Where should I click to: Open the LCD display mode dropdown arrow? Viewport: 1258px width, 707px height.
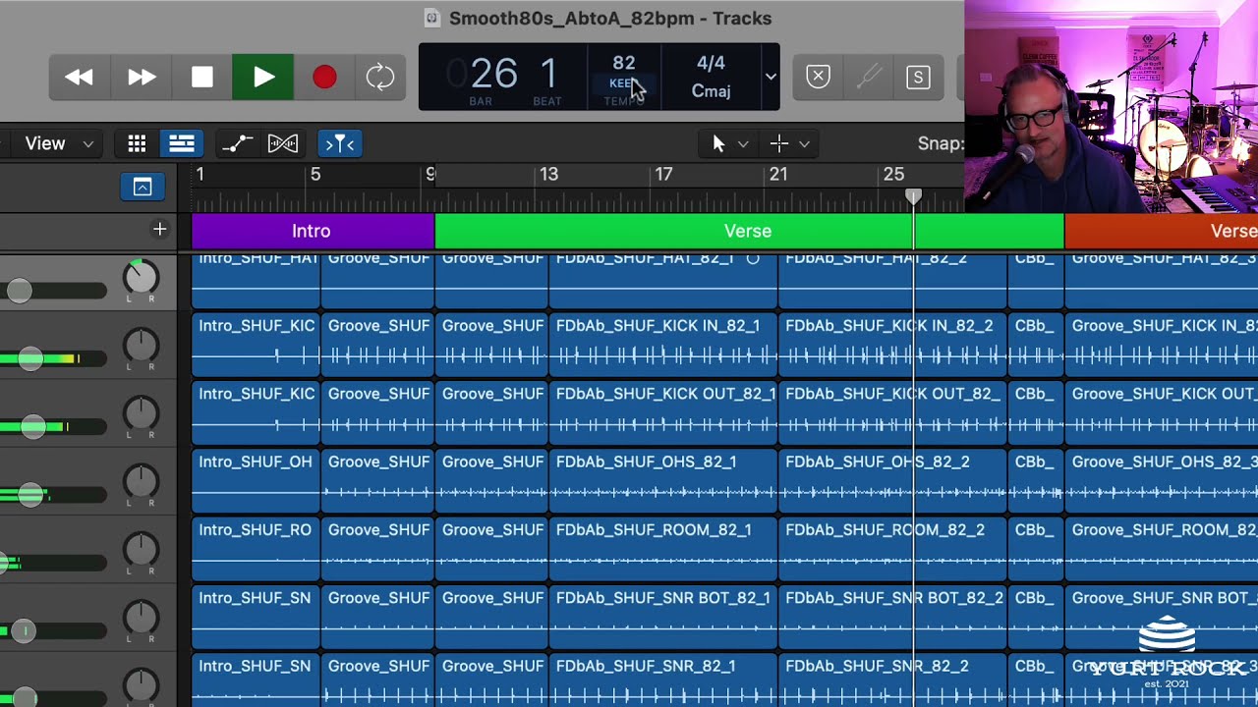[771, 77]
